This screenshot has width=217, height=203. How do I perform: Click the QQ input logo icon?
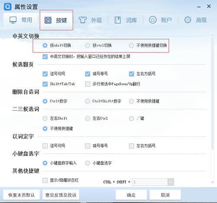[7, 7]
